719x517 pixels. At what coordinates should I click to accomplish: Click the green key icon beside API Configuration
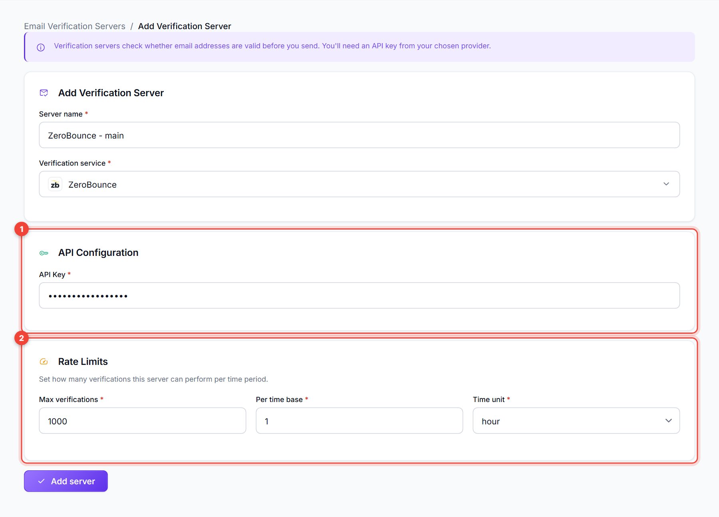(x=44, y=253)
